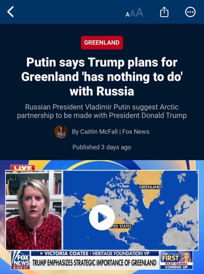Tap the Published 3 days ago timestamp

[102, 147]
